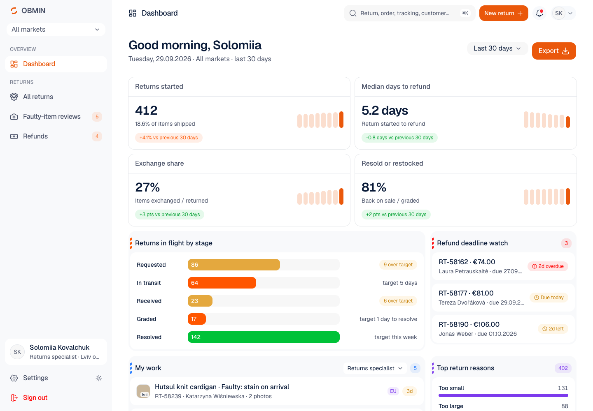
Task: Click the 6 over target badge
Action: pyautogui.click(x=398, y=301)
